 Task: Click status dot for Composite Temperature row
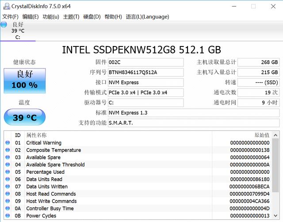(x=8, y=150)
